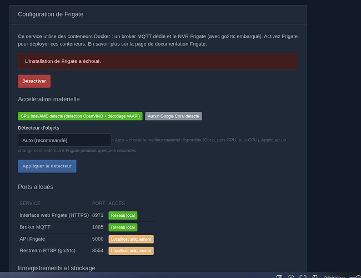
Task: Click port value 5000
Action: tap(98, 239)
